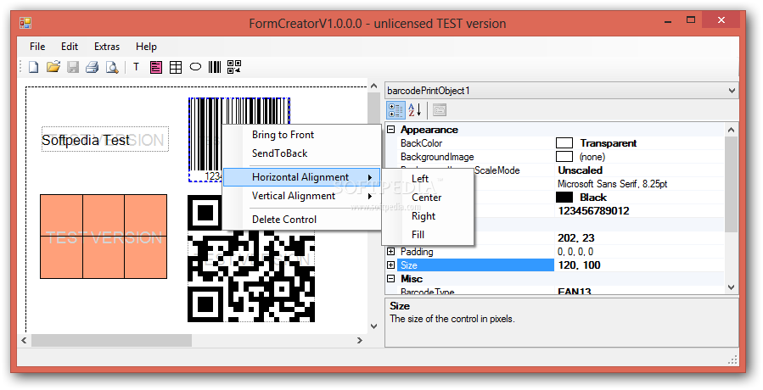763x390 pixels.
Task: Click the Microsoft Sans Serif, 8.25pt font value
Action: coord(639,184)
